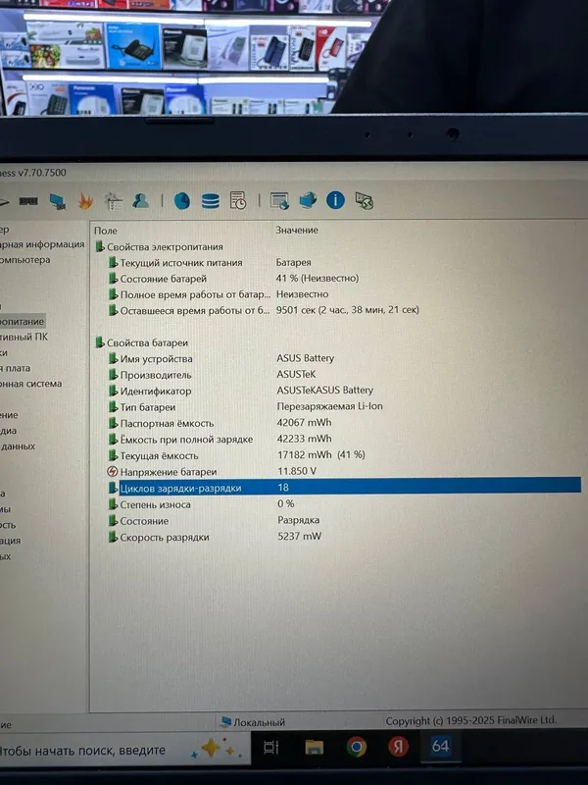Open the cache and memory benchmark RAM icon
The width and height of the screenshot is (588, 785).
[28, 201]
